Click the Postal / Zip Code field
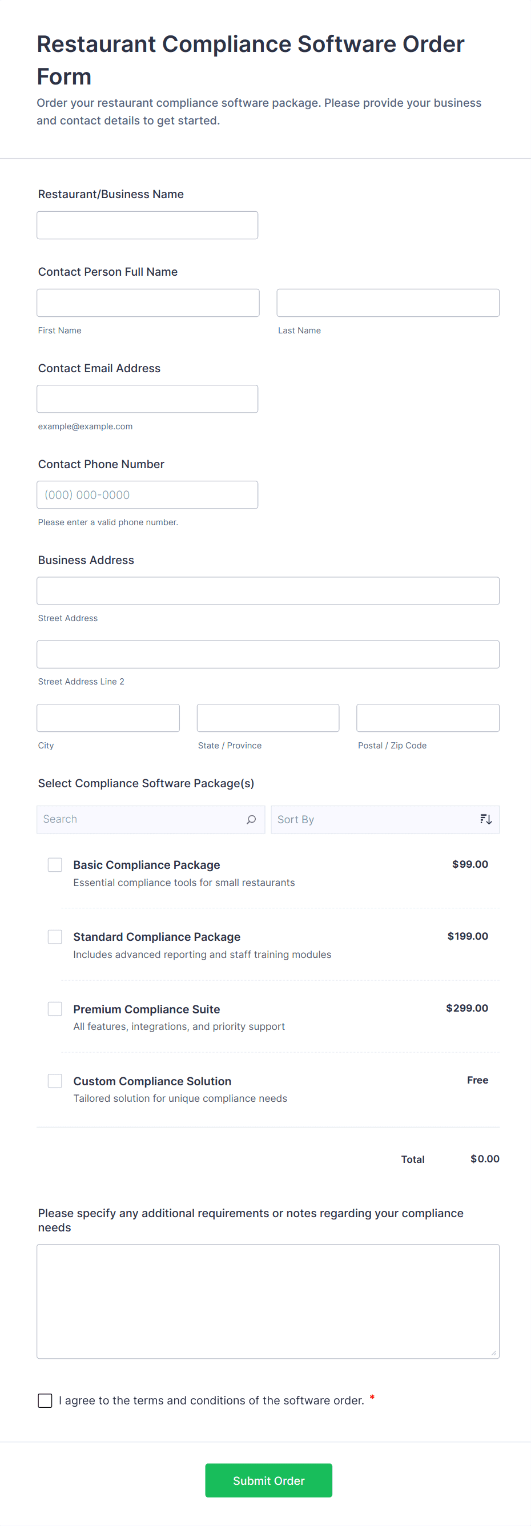The height and width of the screenshot is (1526, 531). 427,718
